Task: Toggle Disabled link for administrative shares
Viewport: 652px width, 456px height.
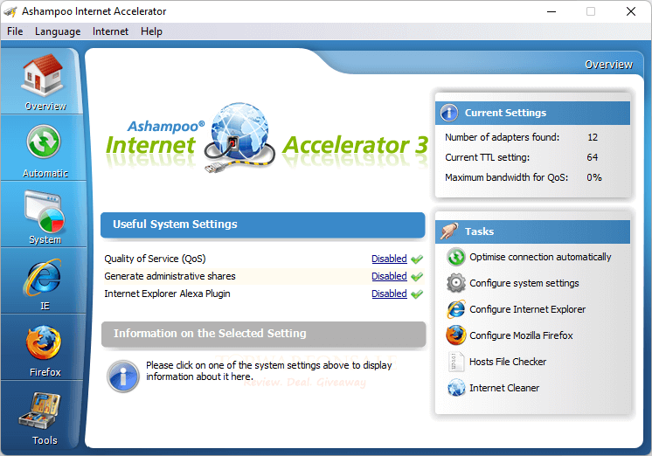Action: click(x=389, y=276)
